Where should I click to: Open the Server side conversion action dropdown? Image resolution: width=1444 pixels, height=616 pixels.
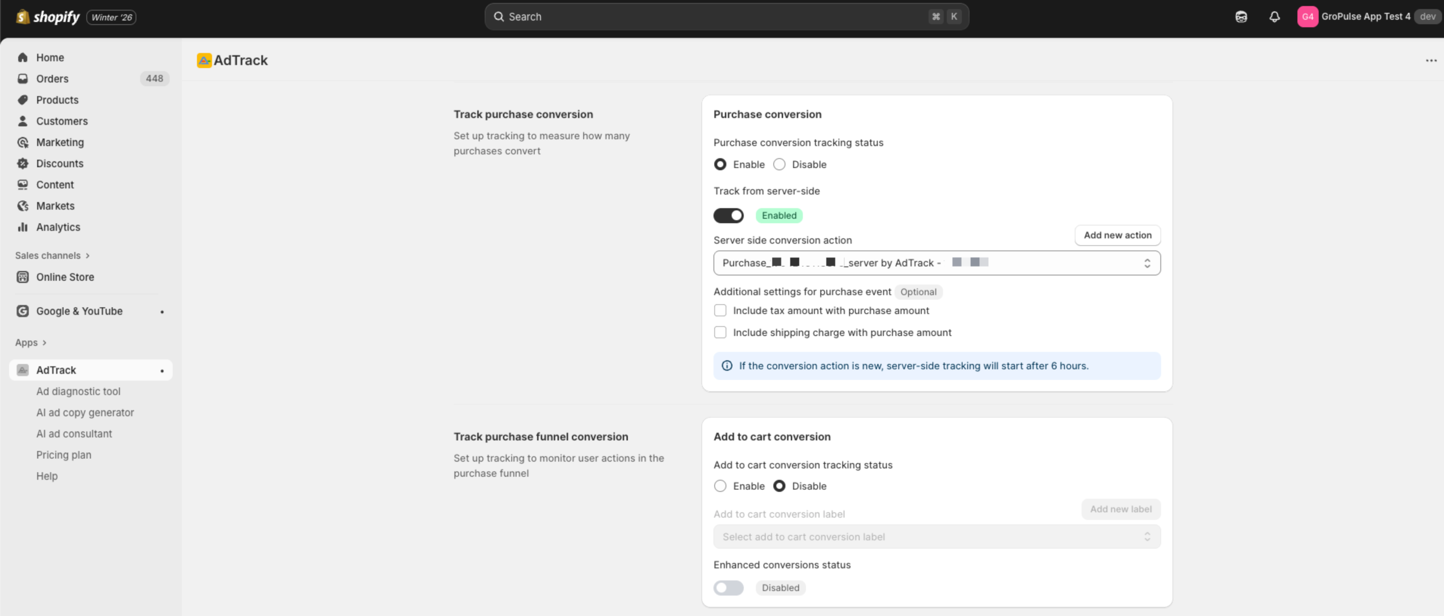click(x=936, y=263)
